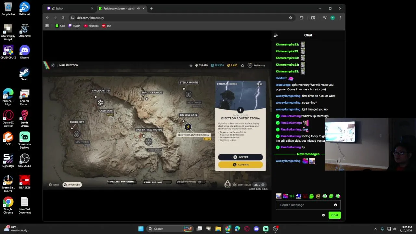The height and width of the screenshot is (234, 416).
Task: Open Discord from the taskbar
Action: 256,229
